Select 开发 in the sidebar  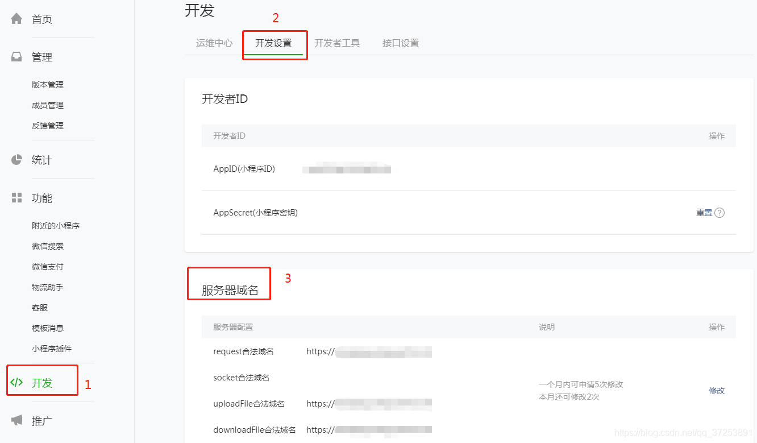pyautogui.click(x=42, y=383)
